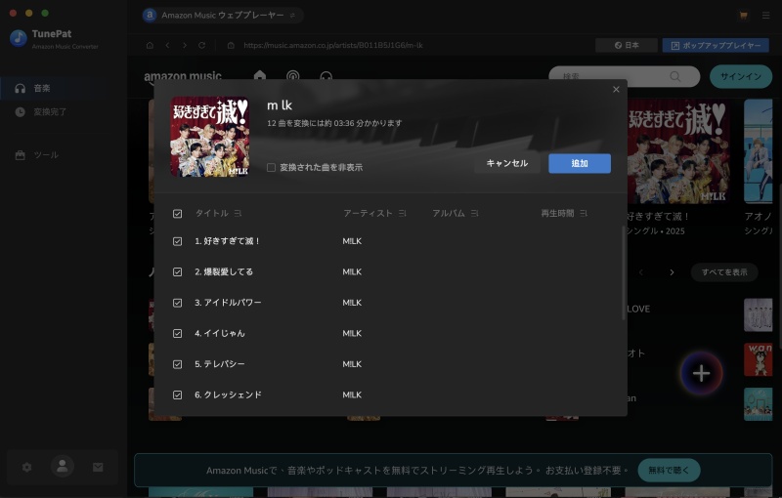
Task: Open settings with the gear icon
Action: point(27,467)
